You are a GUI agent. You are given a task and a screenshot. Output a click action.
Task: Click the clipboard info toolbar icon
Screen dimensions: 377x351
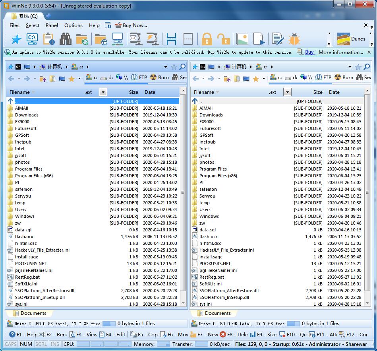coord(49,39)
